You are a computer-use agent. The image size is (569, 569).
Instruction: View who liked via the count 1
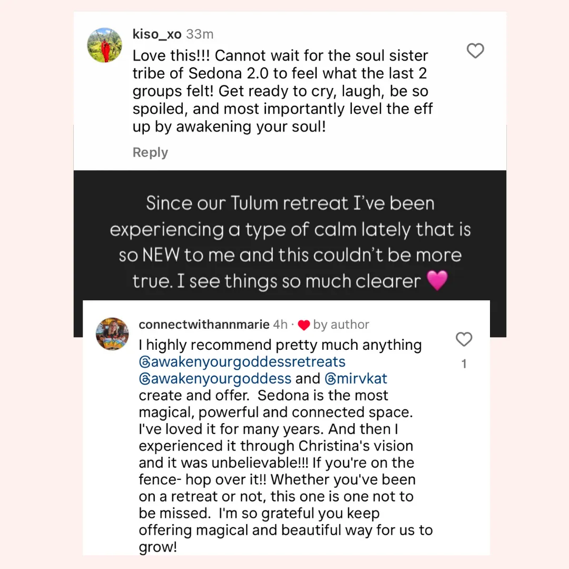[464, 364]
